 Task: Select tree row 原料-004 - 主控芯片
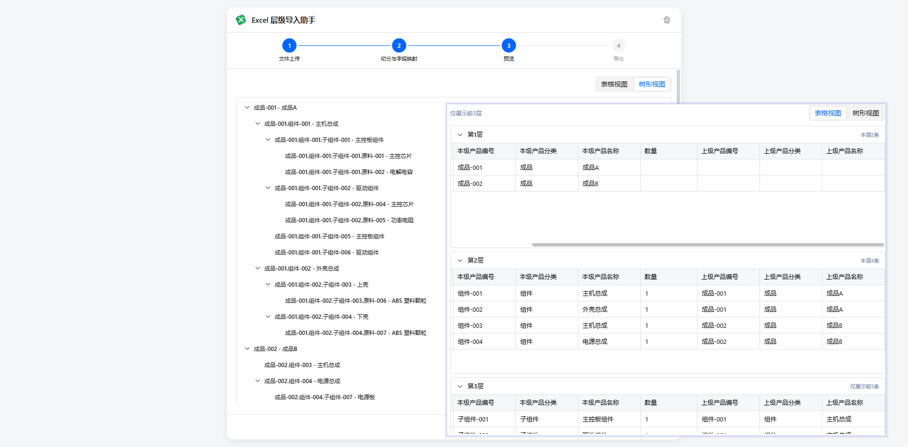pyautogui.click(x=349, y=204)
